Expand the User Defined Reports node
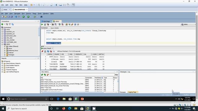Screen dimensions: 198x111 (x=2, y=72)
